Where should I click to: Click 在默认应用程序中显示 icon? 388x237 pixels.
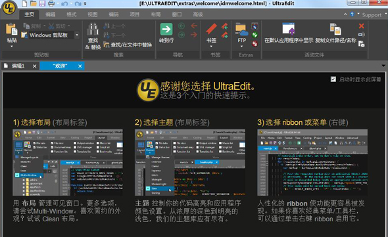click(289, 28)
